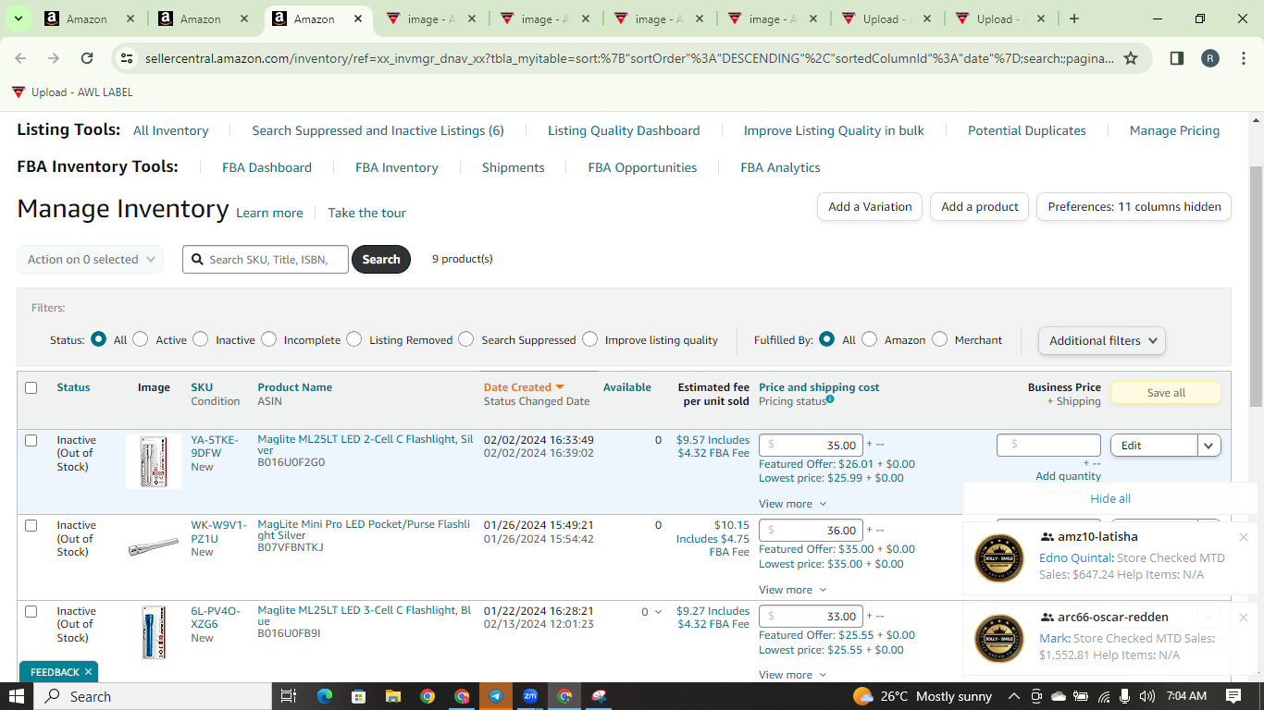This screenshot has width=1264, height=710.
Task: Show hidden system tray icons
Action: 1014,696
